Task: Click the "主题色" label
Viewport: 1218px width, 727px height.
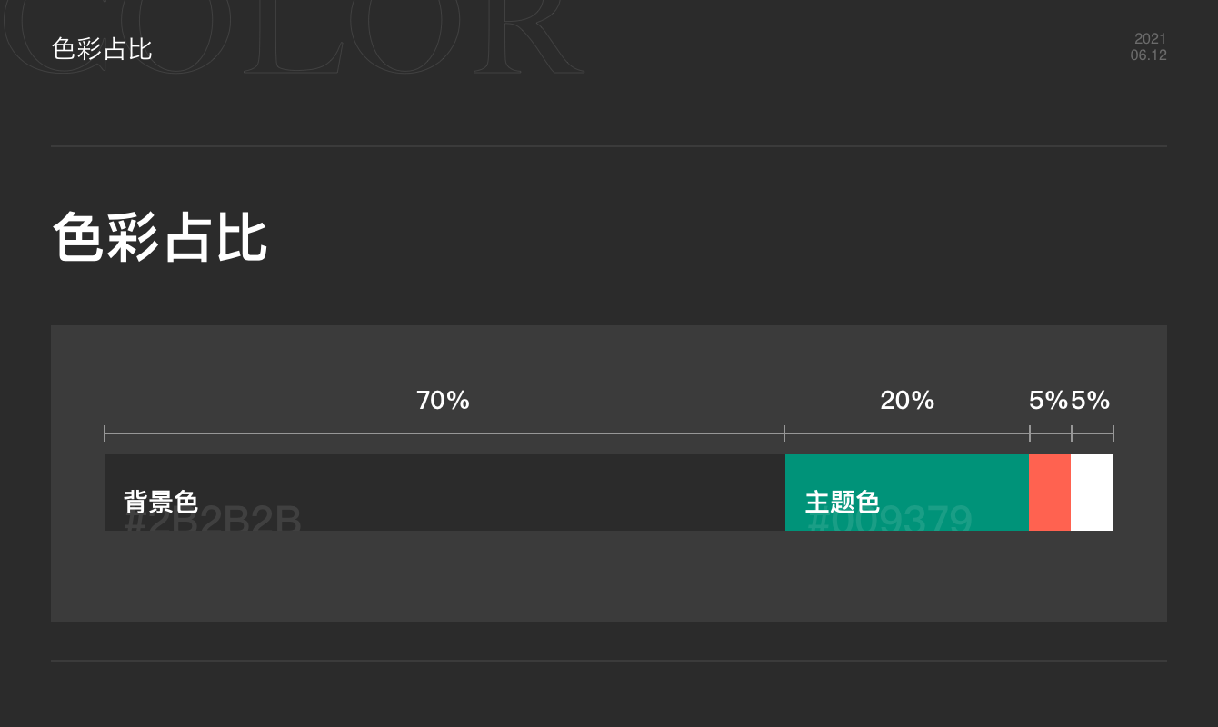Action: [843, 501]
